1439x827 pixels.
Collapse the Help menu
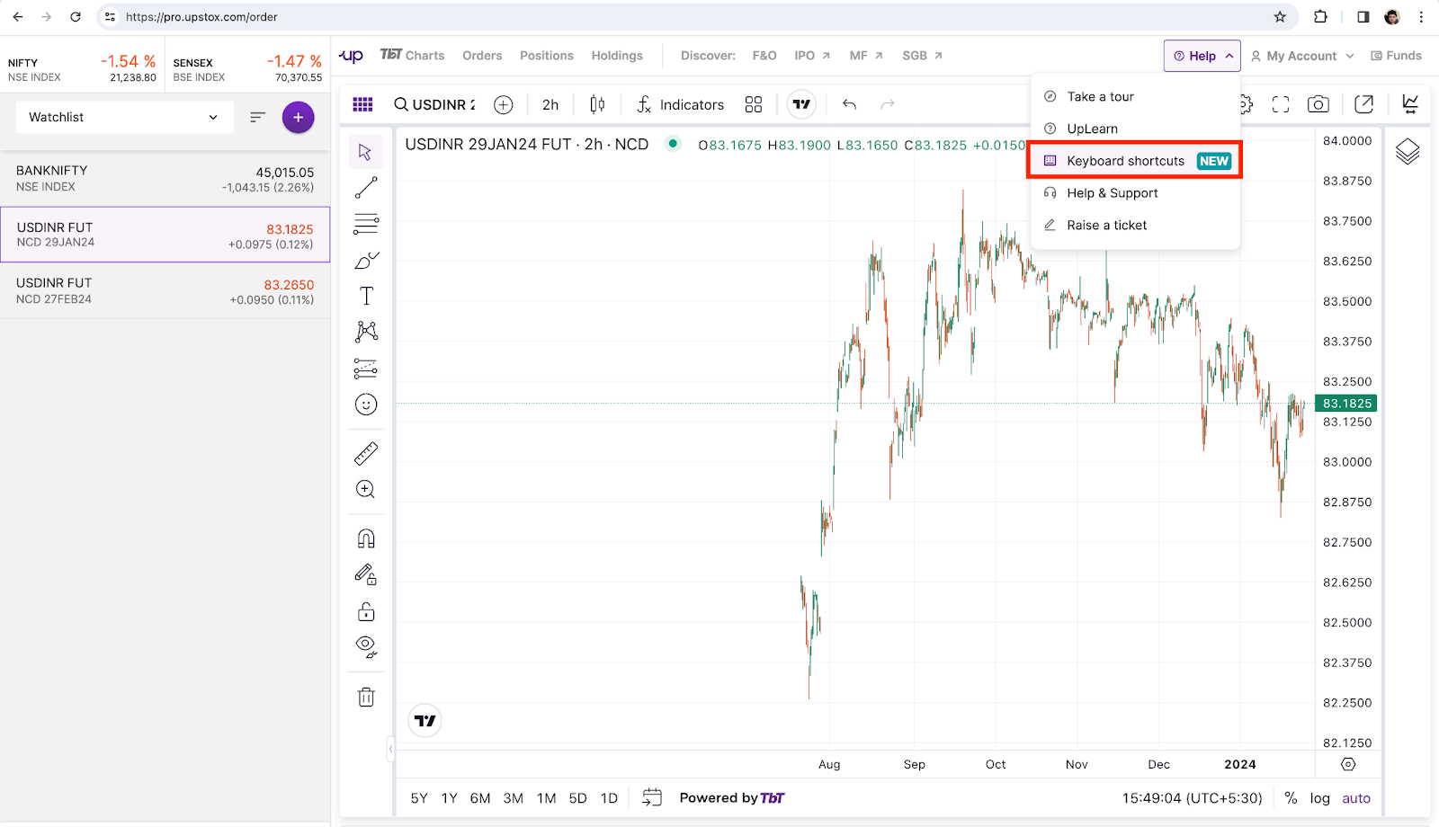1202,56
